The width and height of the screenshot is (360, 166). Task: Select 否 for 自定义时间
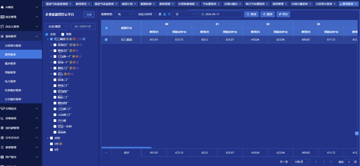[x=165, y=14]
